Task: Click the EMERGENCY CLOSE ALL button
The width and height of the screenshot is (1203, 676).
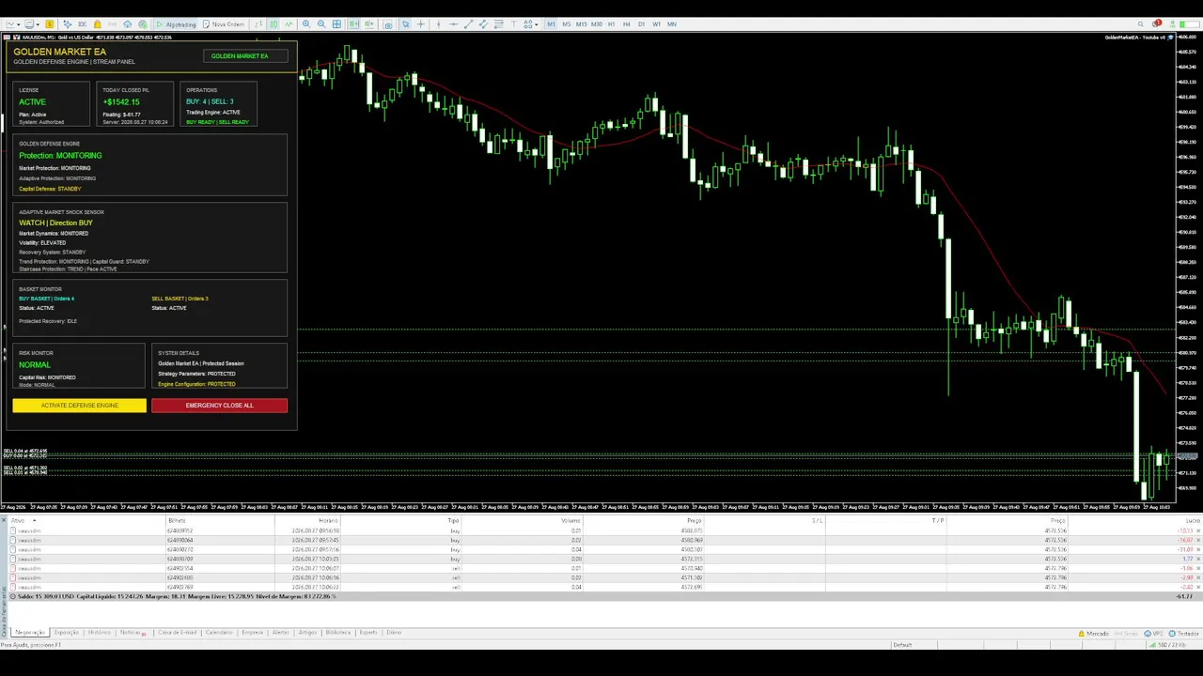Action: click(x=219, y=406)
